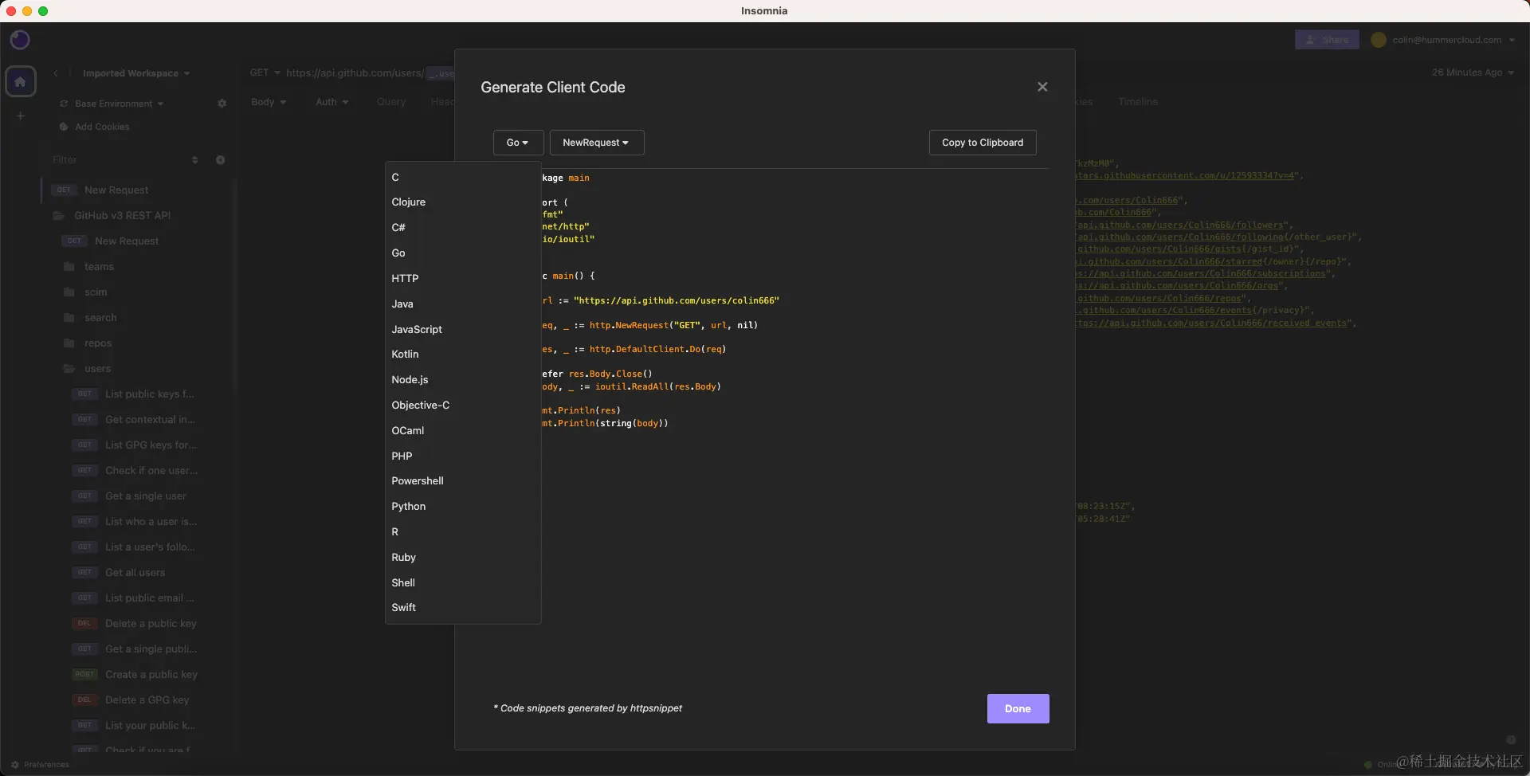
Task: Click the create new request plus icon
Action: [220, 160]
